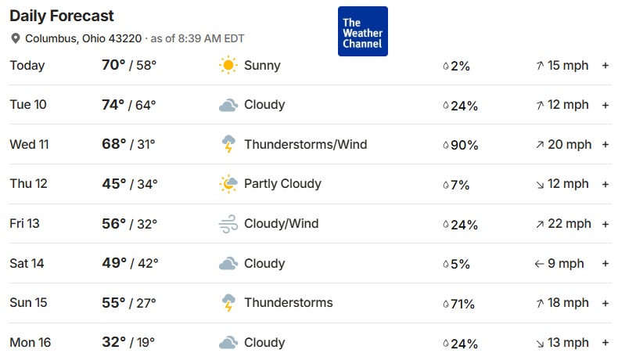Click the cloudy icon for Tue 10
618x357 pixels.
pos(228,105)
